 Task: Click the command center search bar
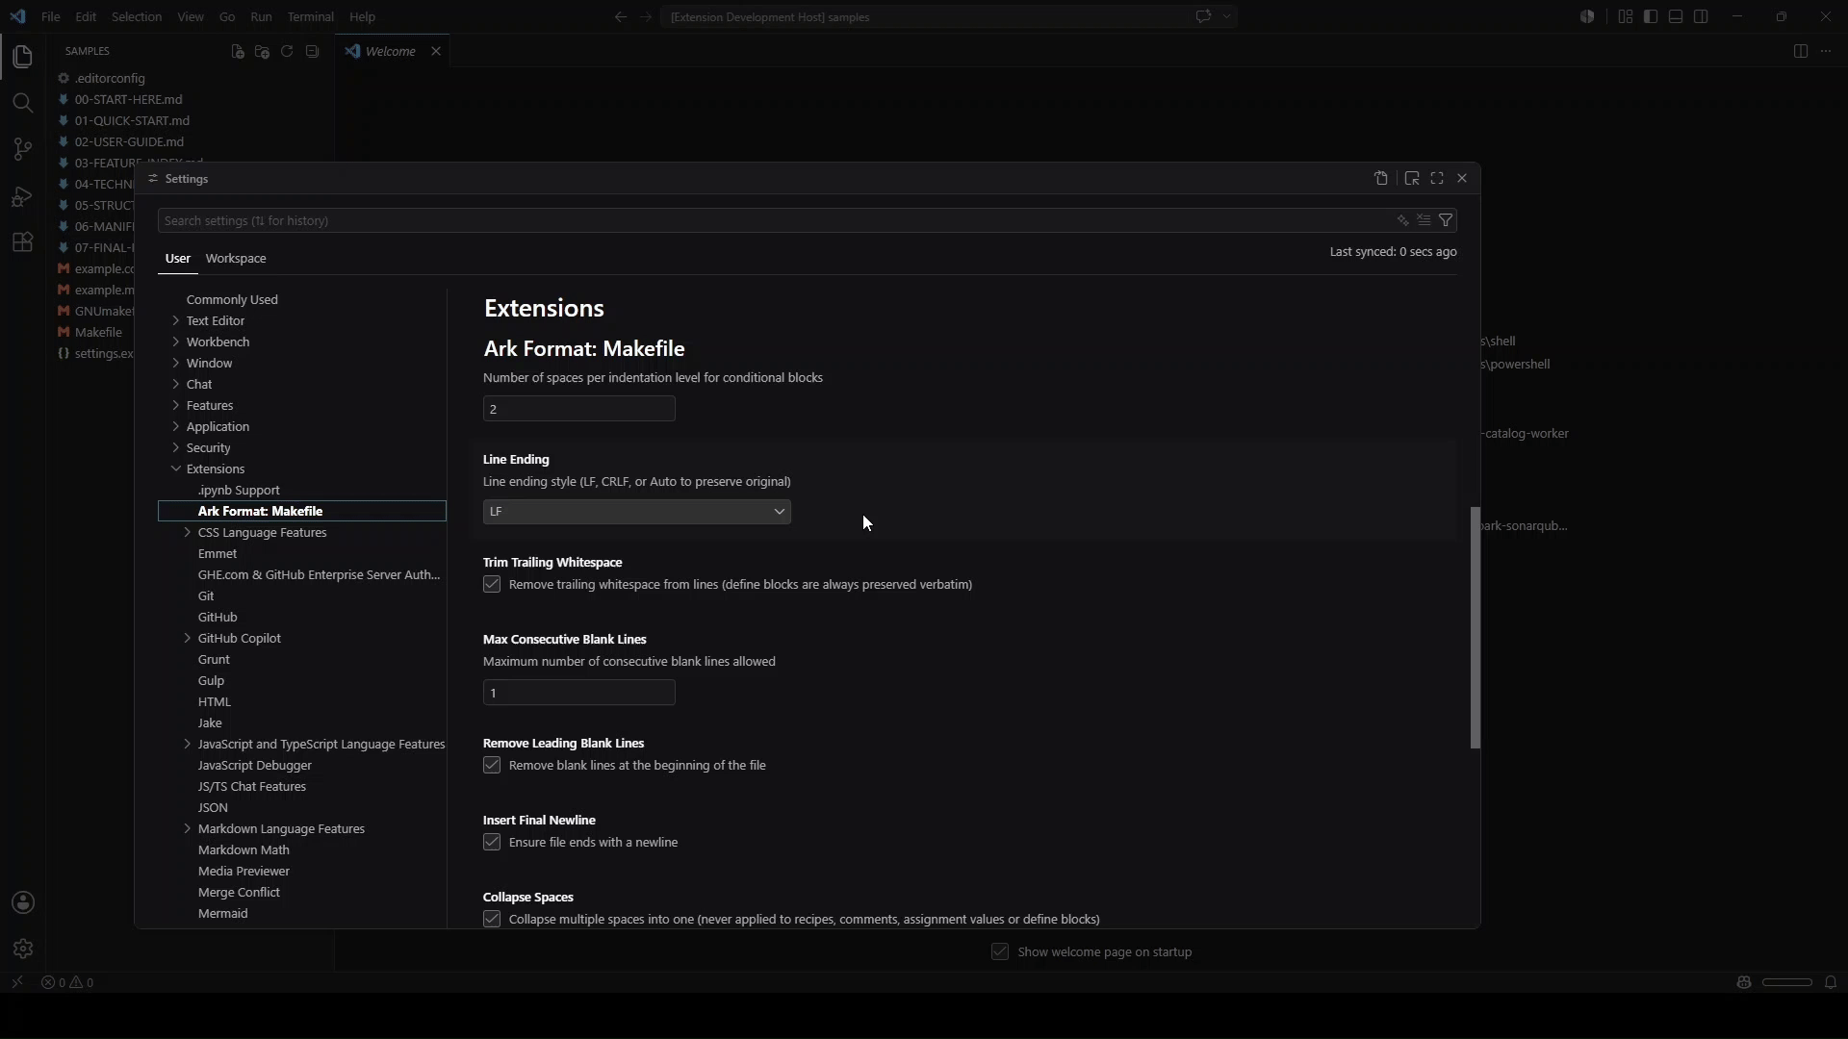point(926,16)
